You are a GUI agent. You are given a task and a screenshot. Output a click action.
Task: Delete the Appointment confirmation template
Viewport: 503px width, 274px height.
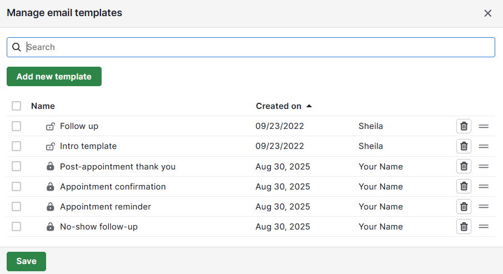[x=464, y=186]
